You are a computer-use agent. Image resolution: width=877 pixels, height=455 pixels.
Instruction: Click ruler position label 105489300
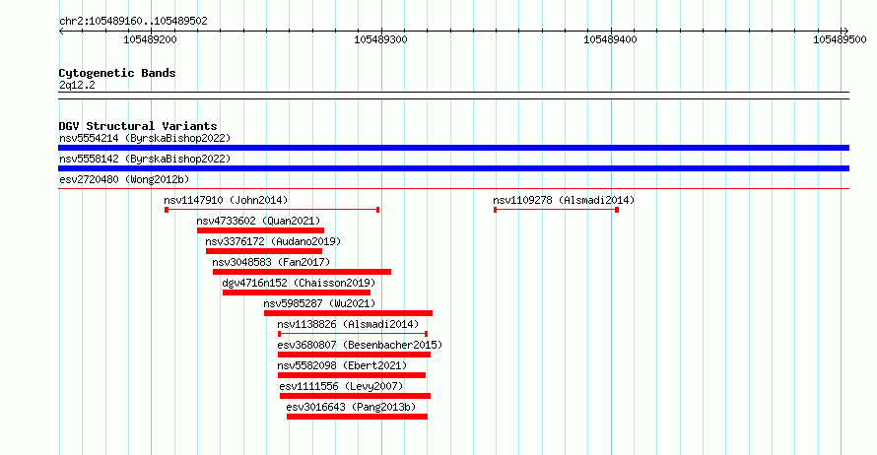pyautogui.click(x=381, y=39)
